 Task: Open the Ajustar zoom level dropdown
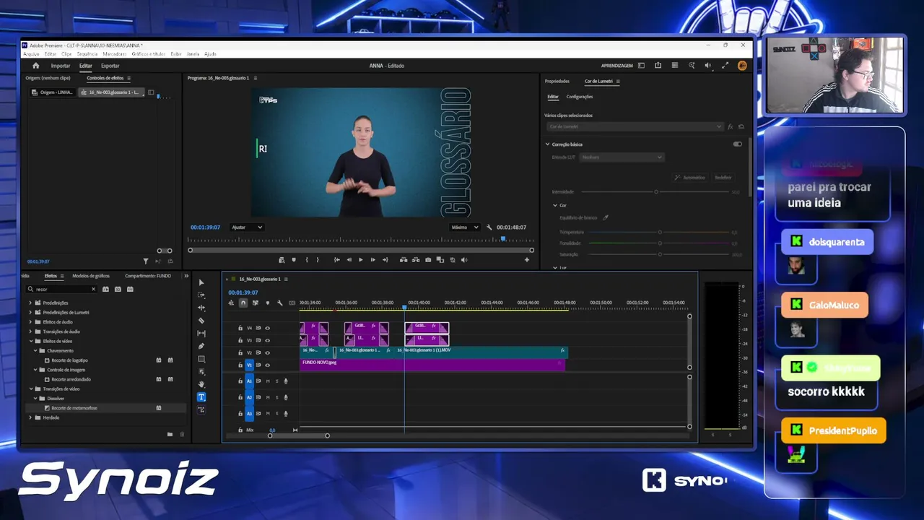247,227
